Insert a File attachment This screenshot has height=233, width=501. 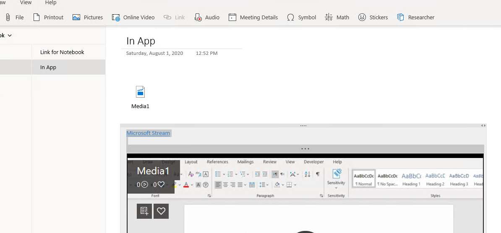[14, 17]
